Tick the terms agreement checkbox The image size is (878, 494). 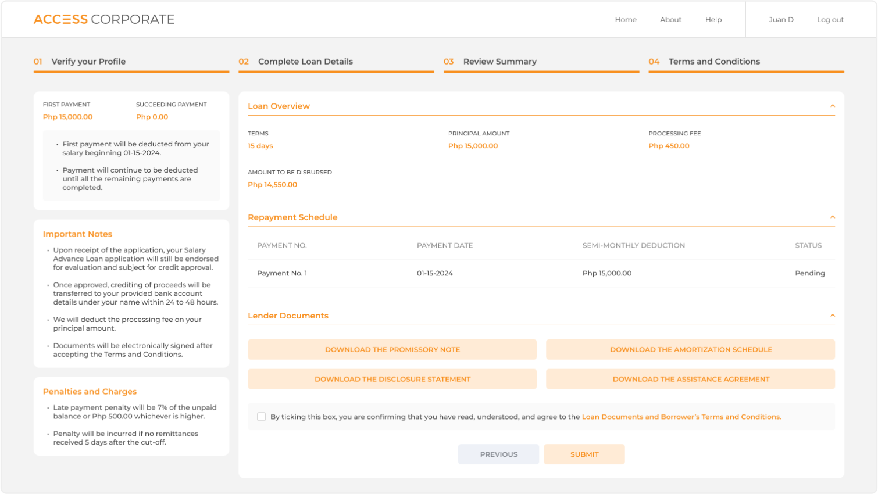tap(262, 417)
